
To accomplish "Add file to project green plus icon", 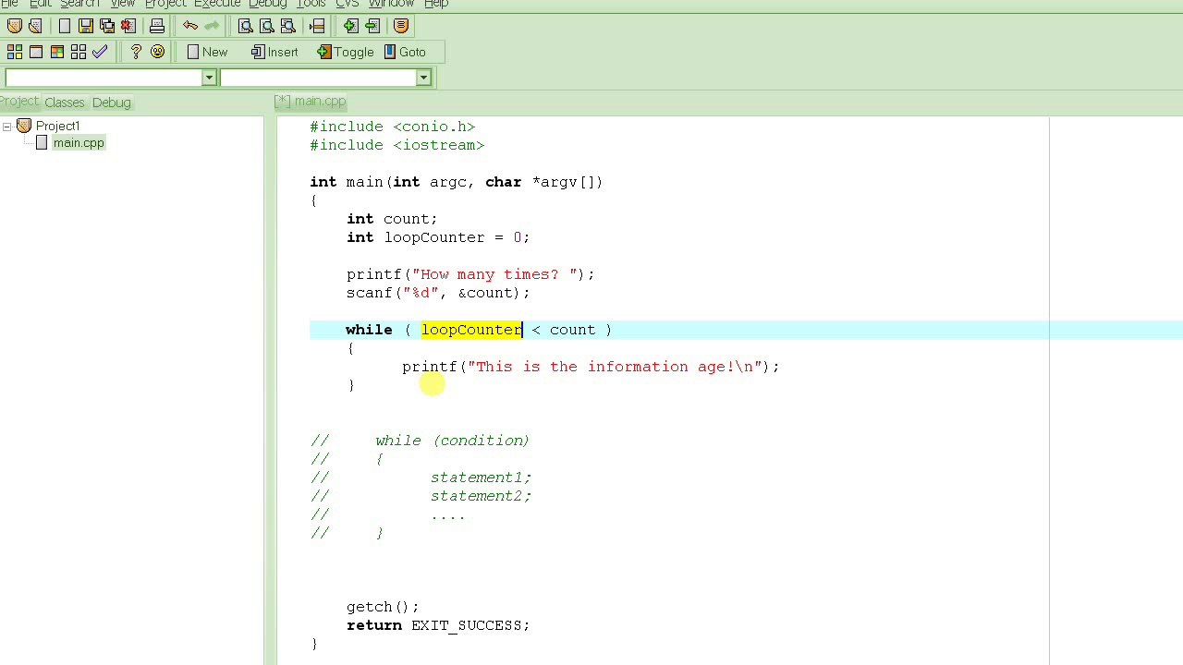I will click(x=351, y=26).
